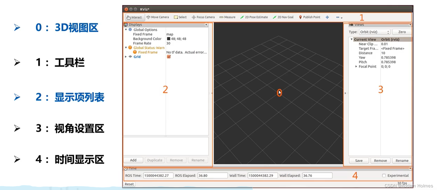The image size is (437, 190).
Task: Minimize the RViz window
Action: click(x=131, y=9)
